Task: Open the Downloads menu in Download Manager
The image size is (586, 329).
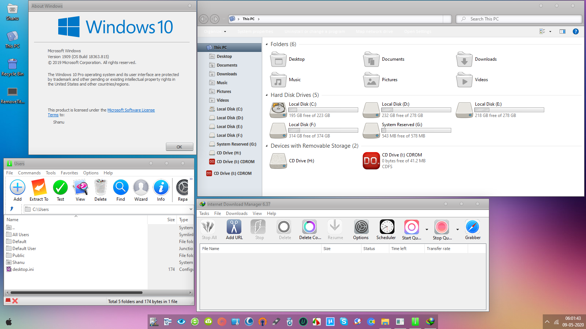Action: (237, 213)
